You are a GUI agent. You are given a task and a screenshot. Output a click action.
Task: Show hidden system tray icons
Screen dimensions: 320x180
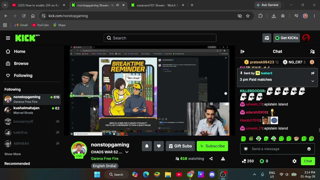(254, 174)
